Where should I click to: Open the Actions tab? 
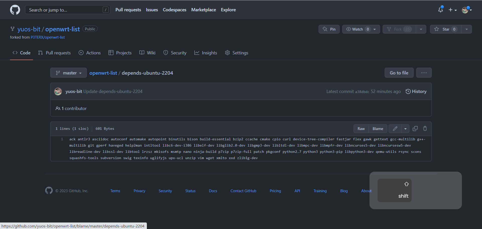(90, 53)
